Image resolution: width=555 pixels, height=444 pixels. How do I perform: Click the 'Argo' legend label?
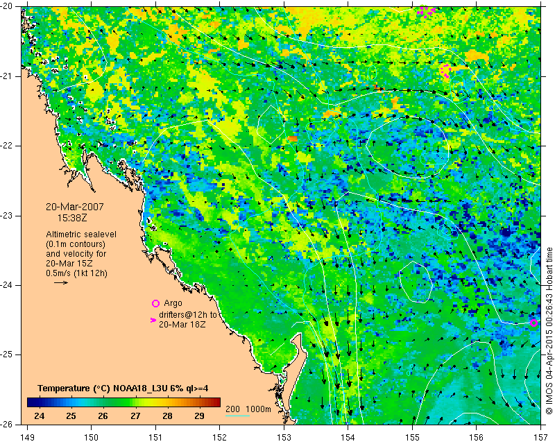(x=173, y=303)
